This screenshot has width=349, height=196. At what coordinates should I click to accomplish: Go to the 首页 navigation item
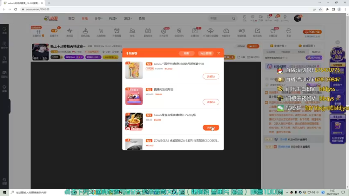(72, 18)
